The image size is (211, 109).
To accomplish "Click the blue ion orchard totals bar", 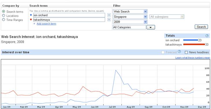I will pos(190,40).
